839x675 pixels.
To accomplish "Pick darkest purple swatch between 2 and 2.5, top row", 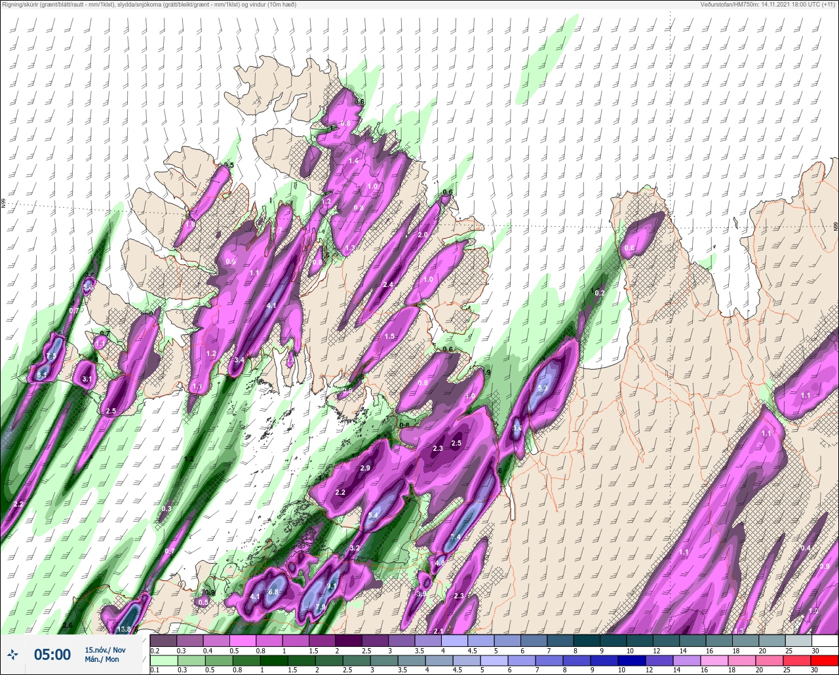I will (349, 640).
